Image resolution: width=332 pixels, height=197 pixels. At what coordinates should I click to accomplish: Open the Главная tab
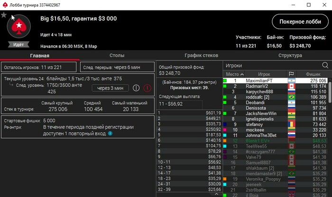[39, 55]
